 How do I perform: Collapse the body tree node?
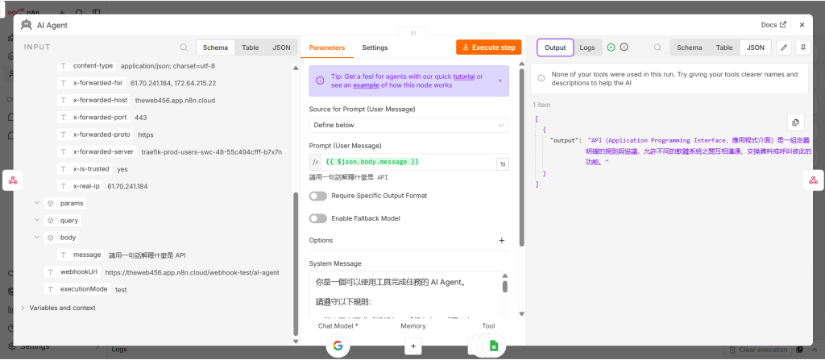(x=37, y=238)
